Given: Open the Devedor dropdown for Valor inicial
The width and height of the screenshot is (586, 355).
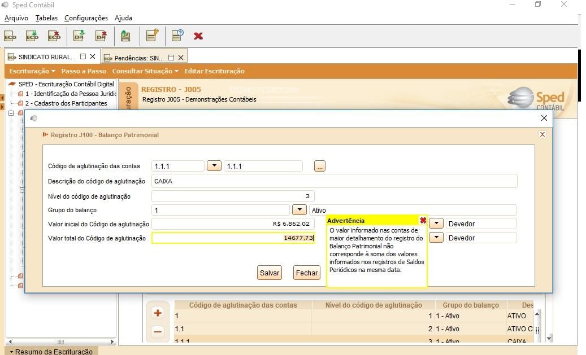Looking at the screenshot, I should pos(436,223).
